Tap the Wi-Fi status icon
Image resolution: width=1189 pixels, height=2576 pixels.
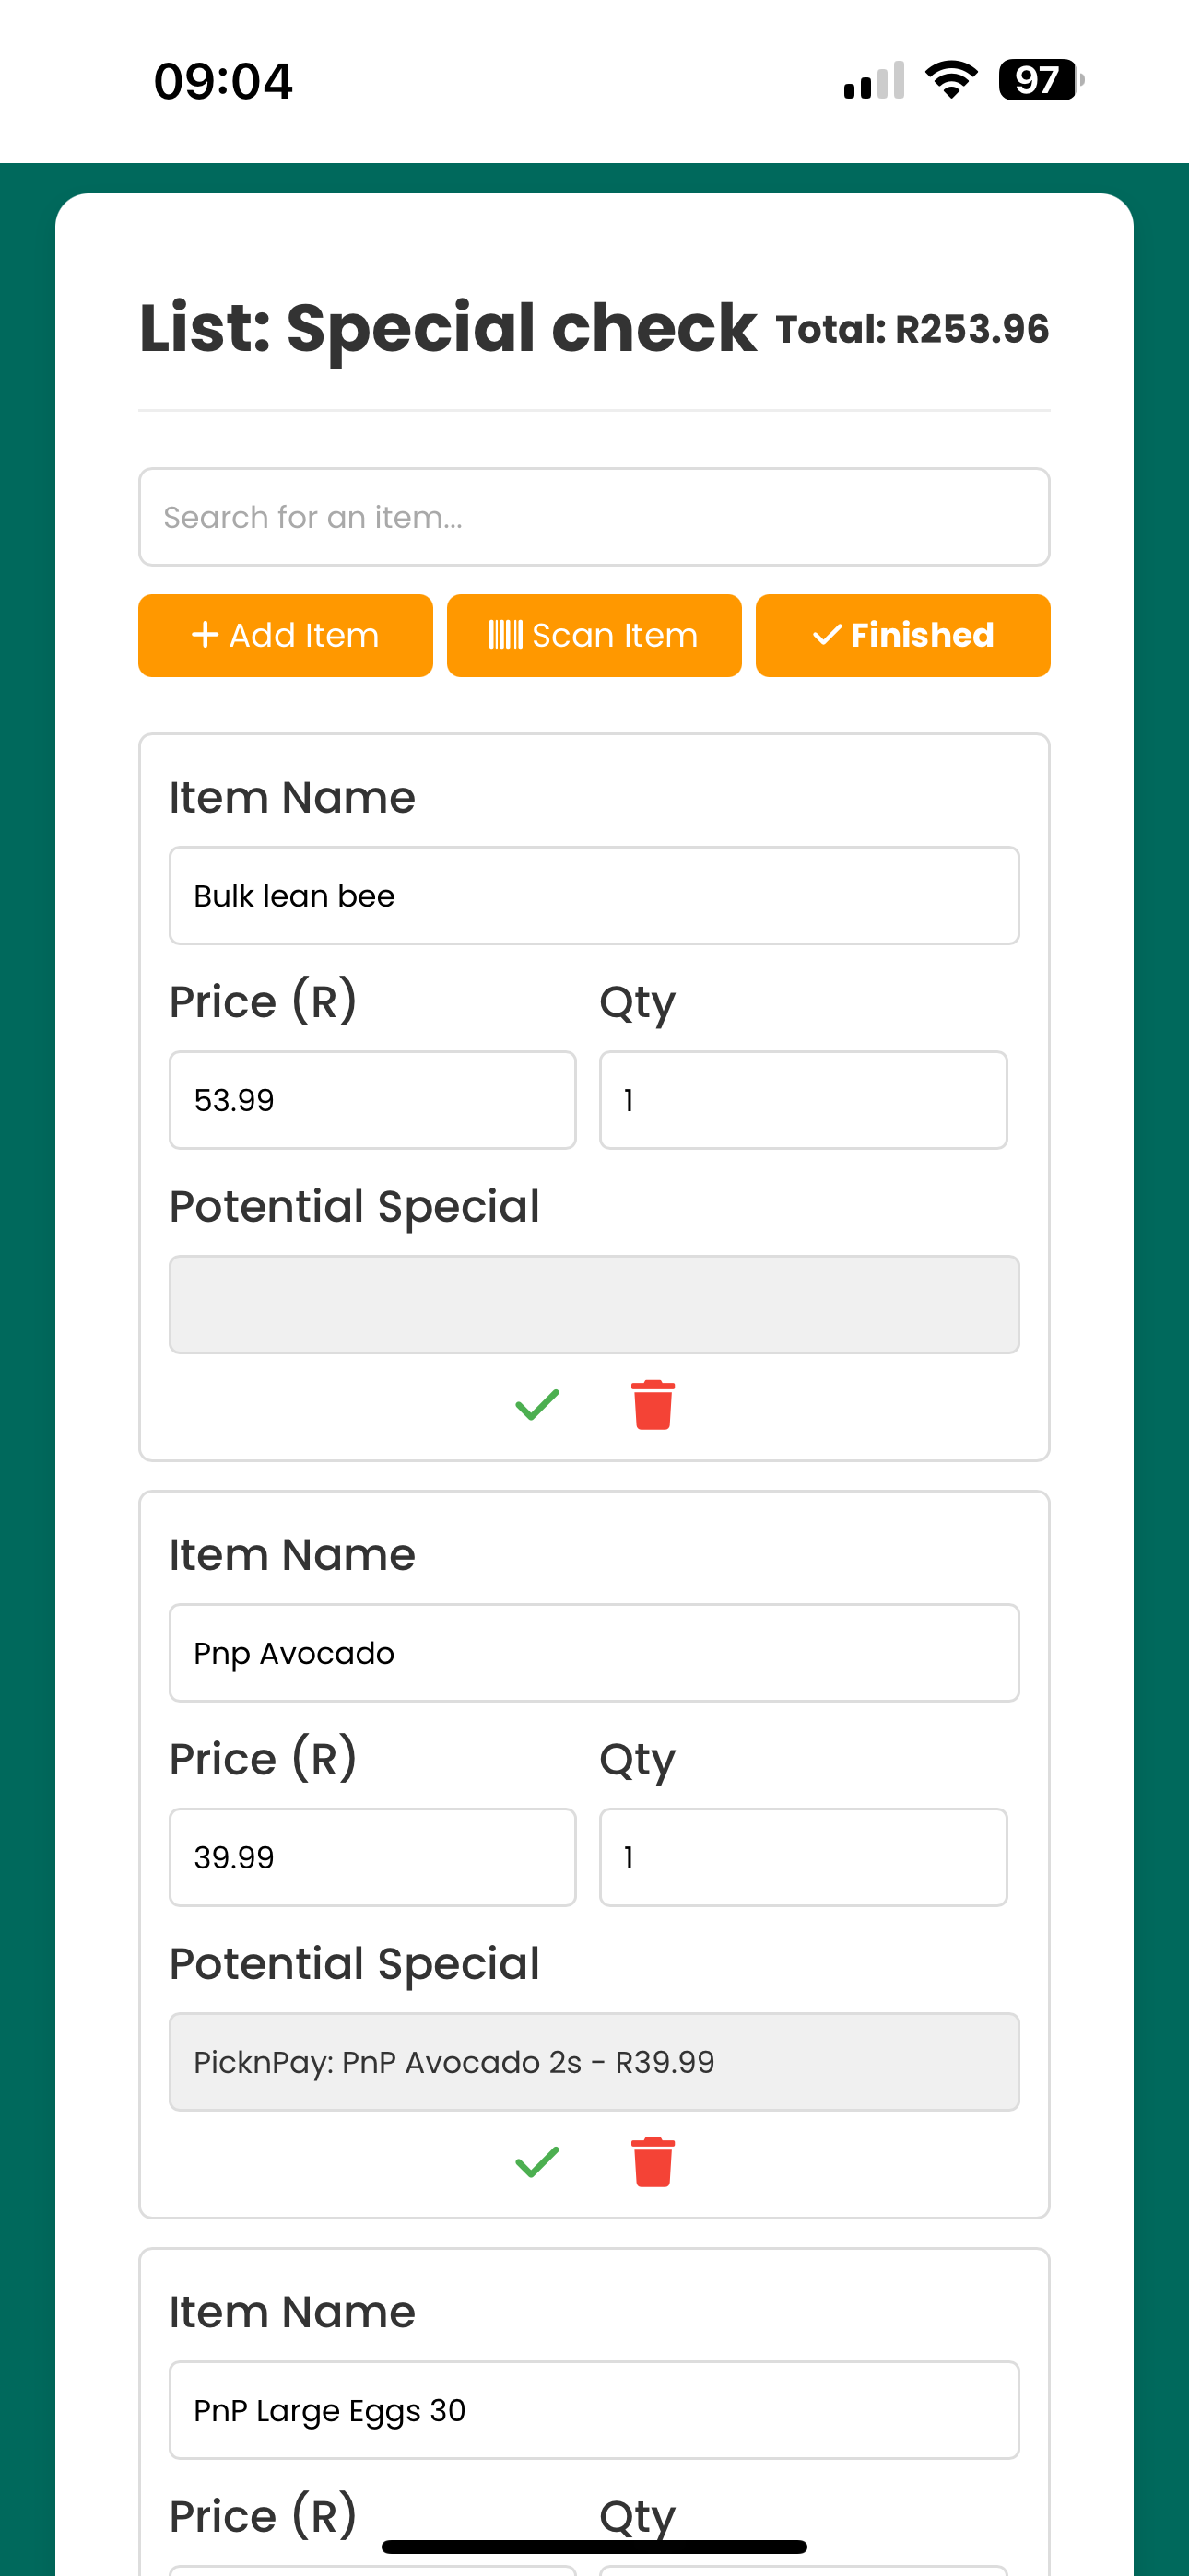click(x=951, y=80)
